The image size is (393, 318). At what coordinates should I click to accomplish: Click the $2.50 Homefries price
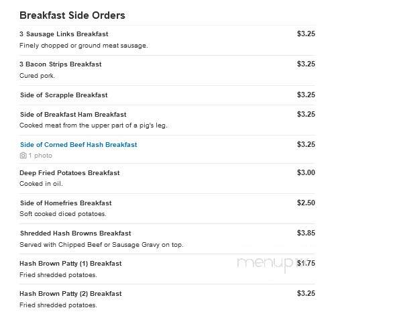pyautogui.click(x=306, y=203)
